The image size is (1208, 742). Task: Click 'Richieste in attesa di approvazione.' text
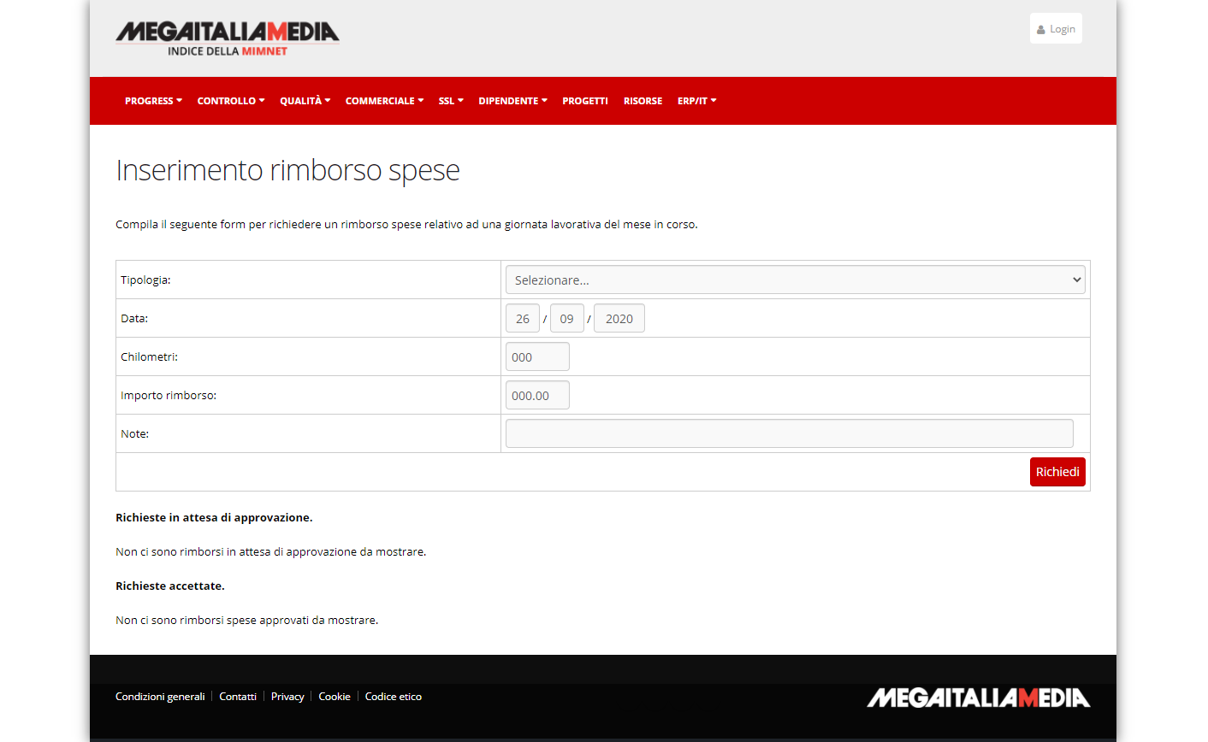click(x=214, y=517)
